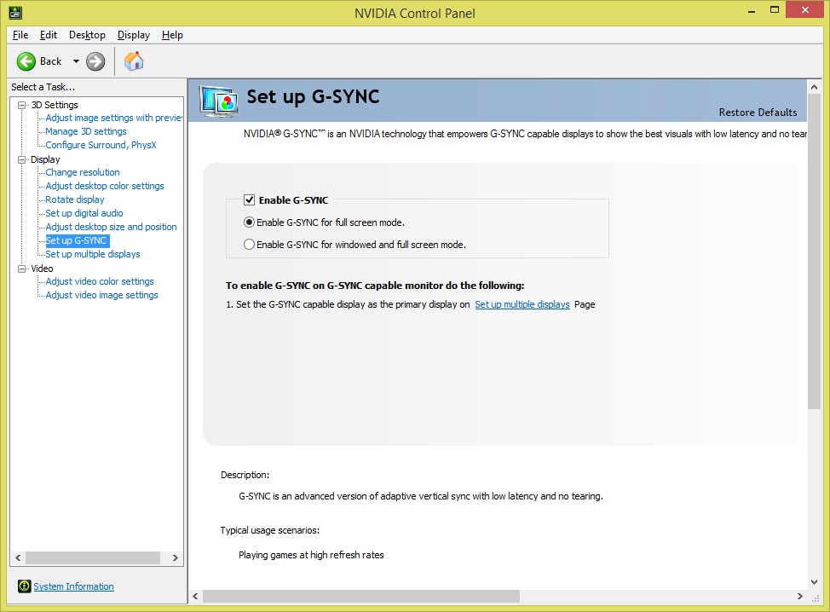Select G-SYNC for windowed and full screen mode
830x612 pixels.
[249, 245]
